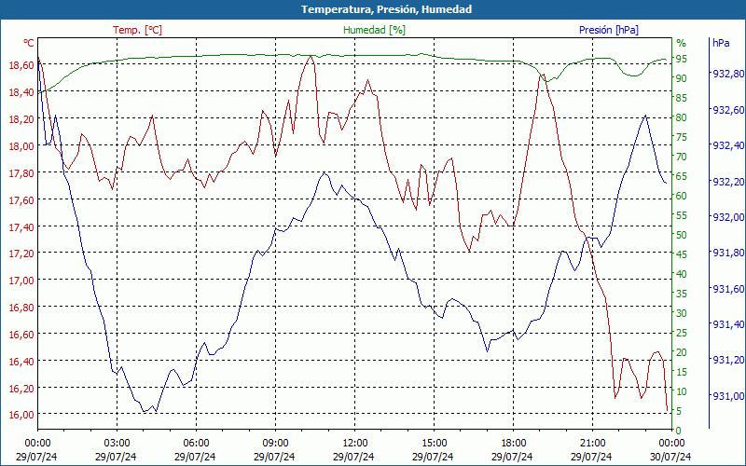Click the 00:00 label above 30/07/24
The height and width of the screenshot is (466, 746).
(x=671, y=443)
